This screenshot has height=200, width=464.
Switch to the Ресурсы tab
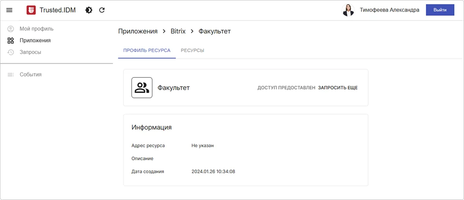point(192,50)
